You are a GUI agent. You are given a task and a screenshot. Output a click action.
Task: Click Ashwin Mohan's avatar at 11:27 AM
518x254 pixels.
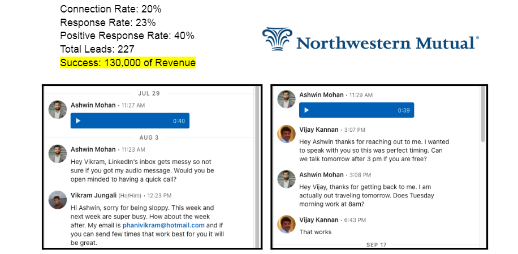58,109
